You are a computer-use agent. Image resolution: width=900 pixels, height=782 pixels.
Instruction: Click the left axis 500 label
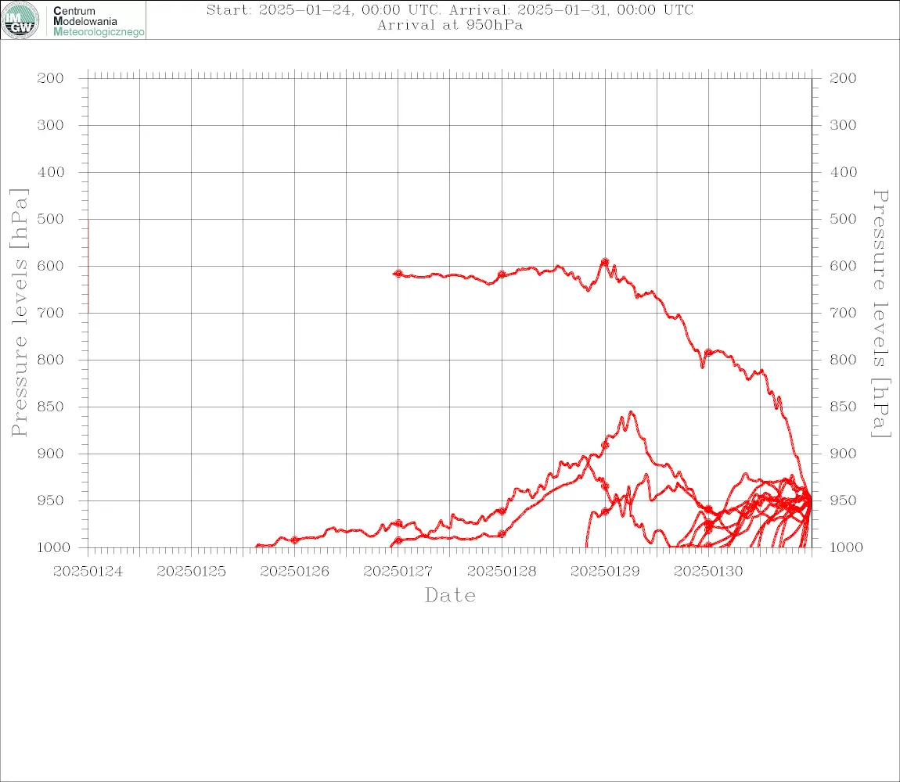point(51,219)
